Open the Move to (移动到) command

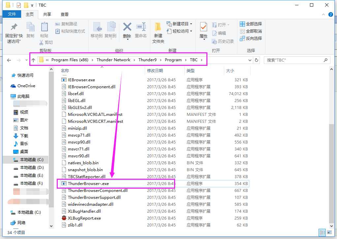[x=97, y=30]
